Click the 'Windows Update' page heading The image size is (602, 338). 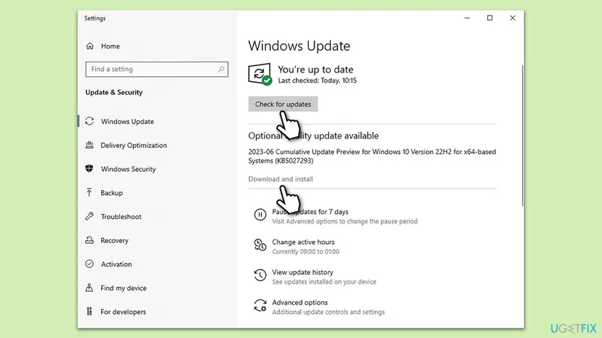299,46
